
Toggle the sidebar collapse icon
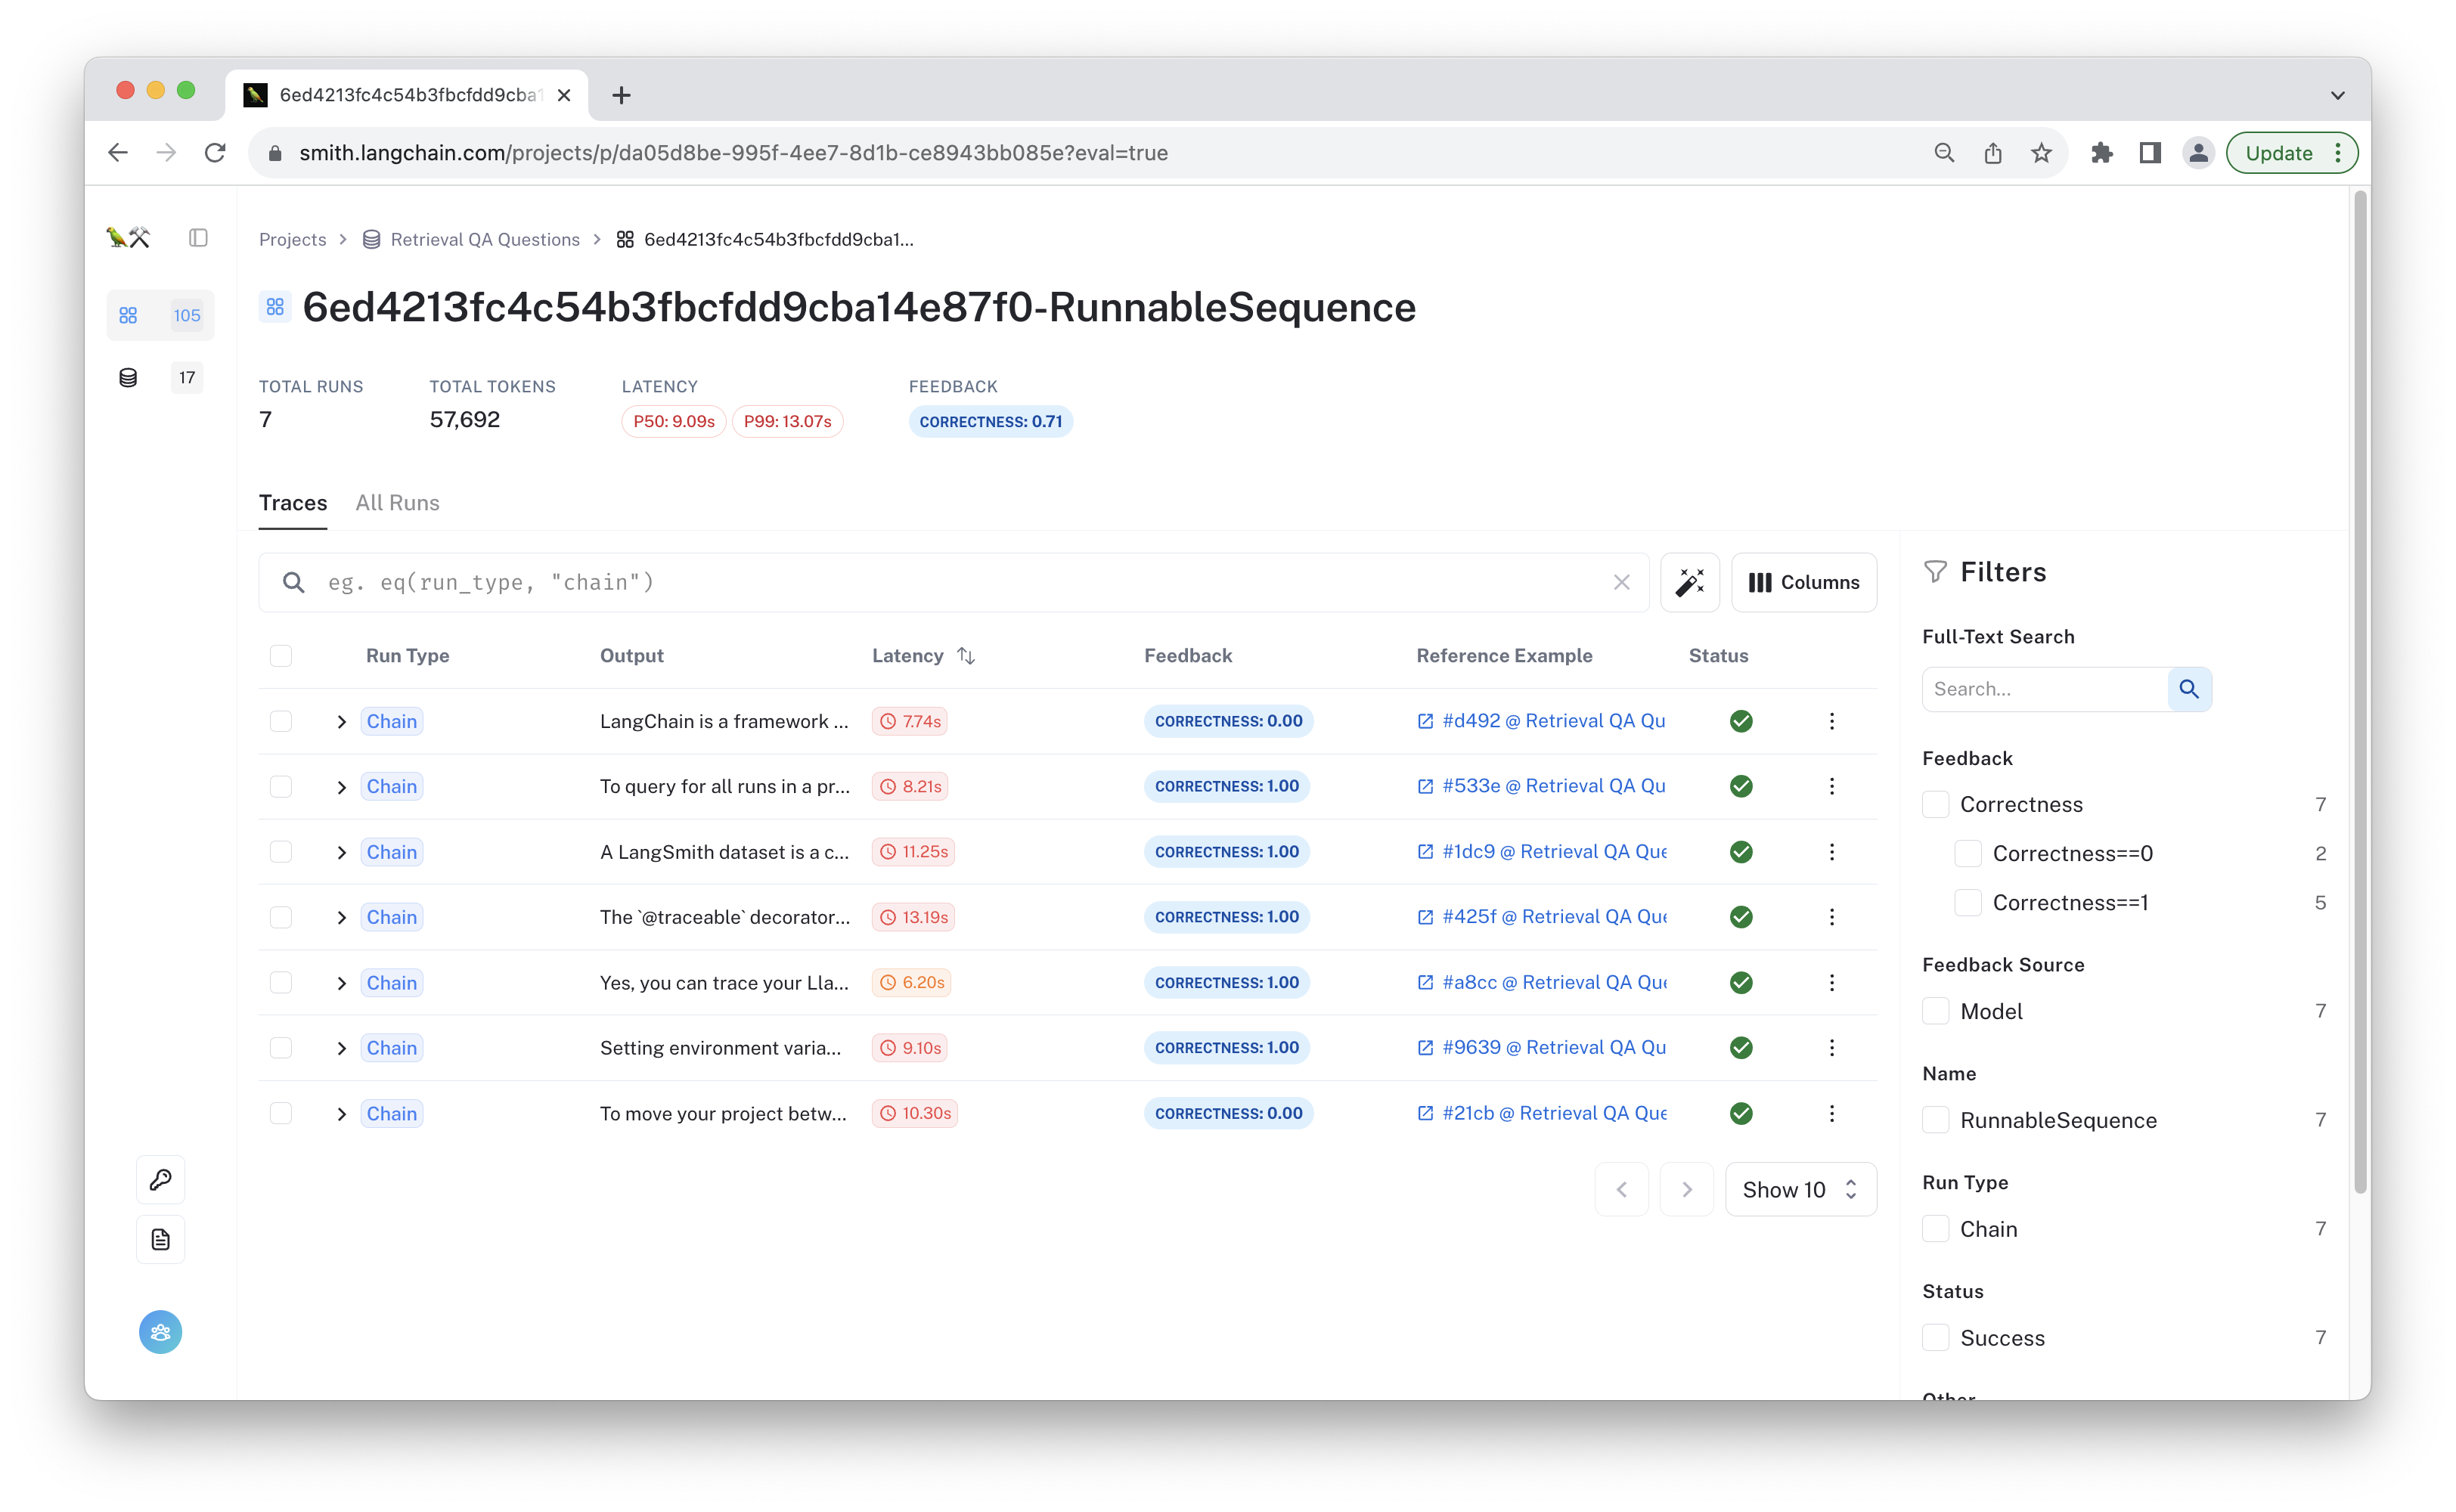198,238
